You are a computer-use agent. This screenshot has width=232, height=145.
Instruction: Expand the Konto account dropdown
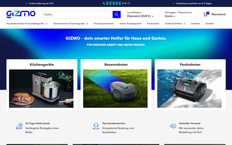(x=170, y=16)
